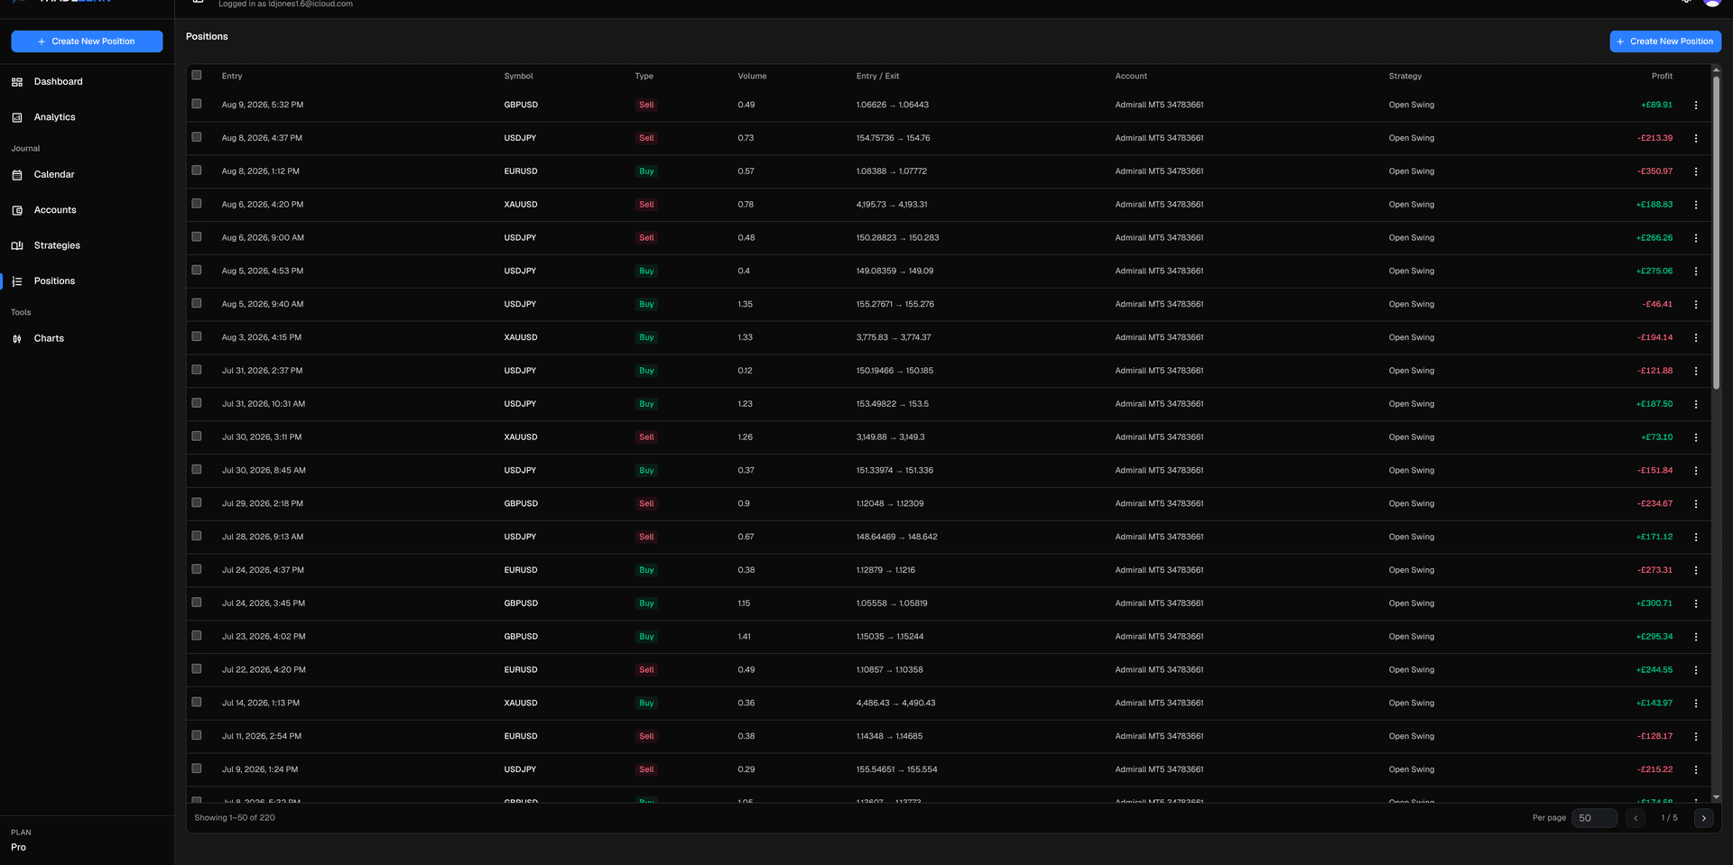
Task: Go to next page of positions
Action: point(1703,818)
